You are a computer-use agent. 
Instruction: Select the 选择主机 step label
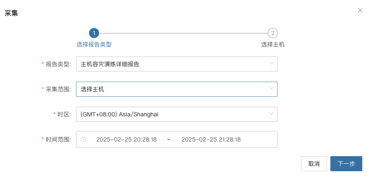pos(273,44)
